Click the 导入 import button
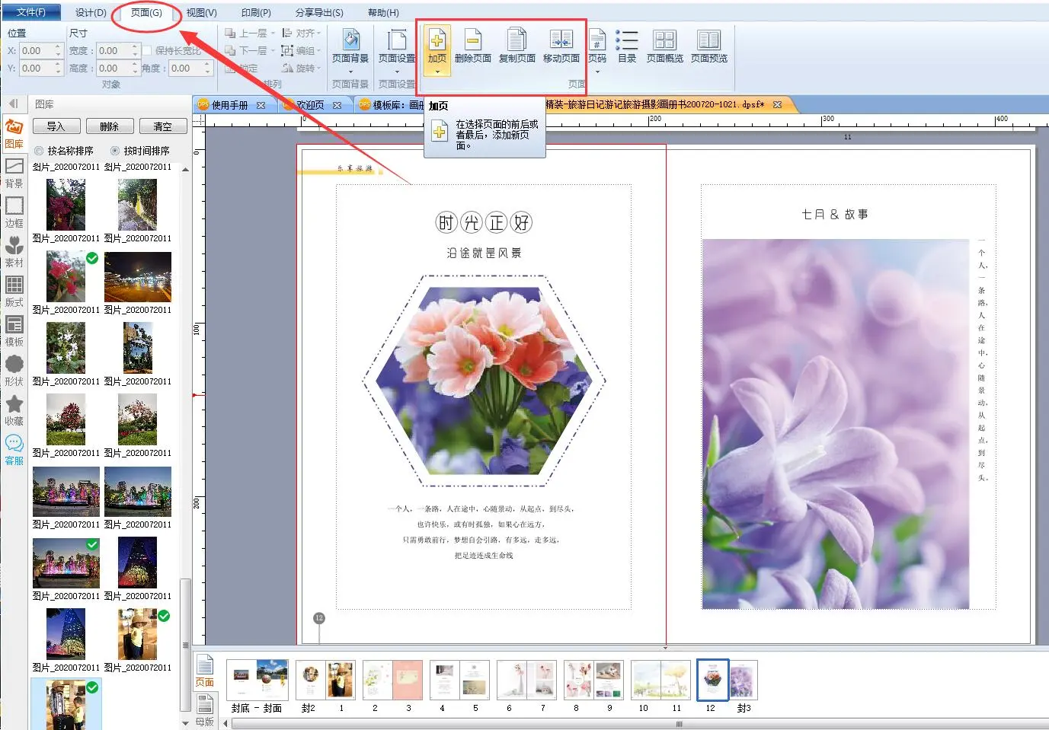The image size is (1049, 730). pyautogui.click(x=56, y=126)
